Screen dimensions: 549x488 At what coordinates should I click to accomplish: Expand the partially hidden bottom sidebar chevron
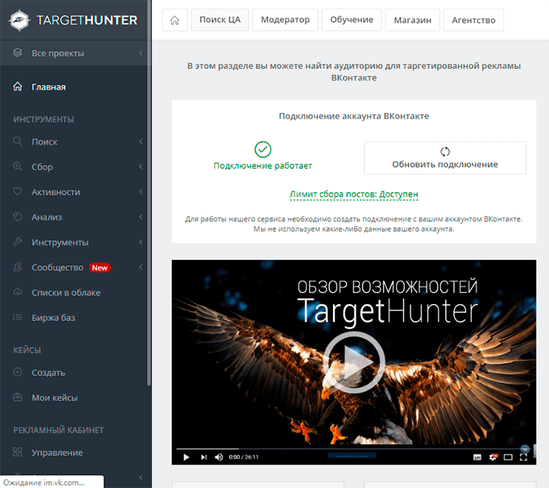[x=140, y=477]
